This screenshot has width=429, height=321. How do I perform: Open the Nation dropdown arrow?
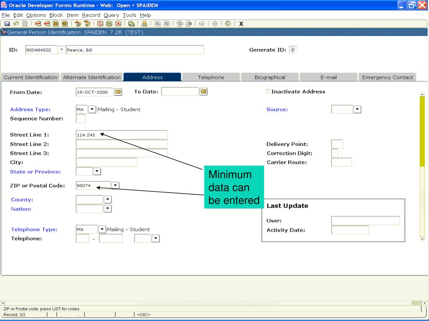108,209
